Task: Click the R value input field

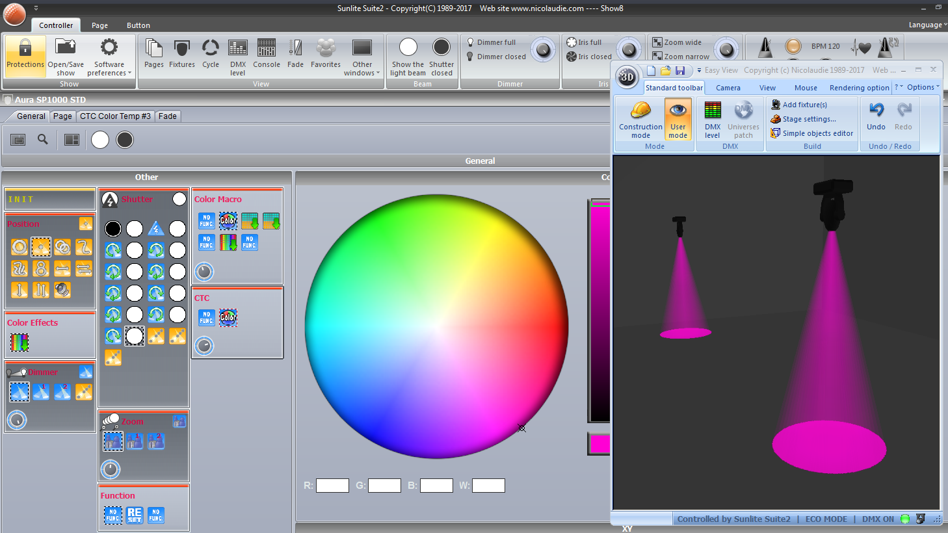Action: (x=332, y=486)
